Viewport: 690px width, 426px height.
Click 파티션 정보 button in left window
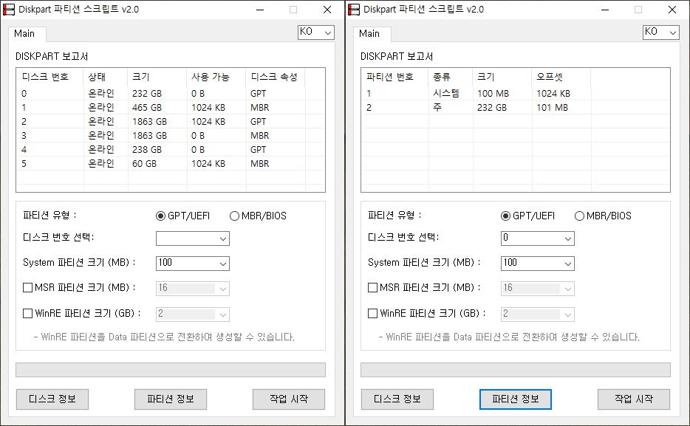coord(171,399)
